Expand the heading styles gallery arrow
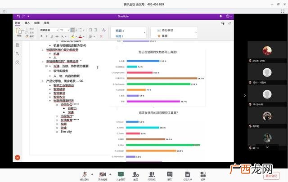 point(144,32)
